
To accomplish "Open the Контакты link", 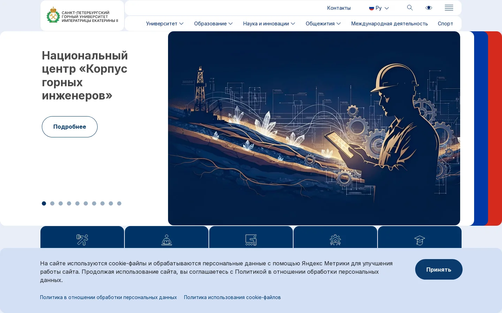I will 339,8.
